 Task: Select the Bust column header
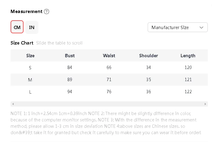click(70, 55)
